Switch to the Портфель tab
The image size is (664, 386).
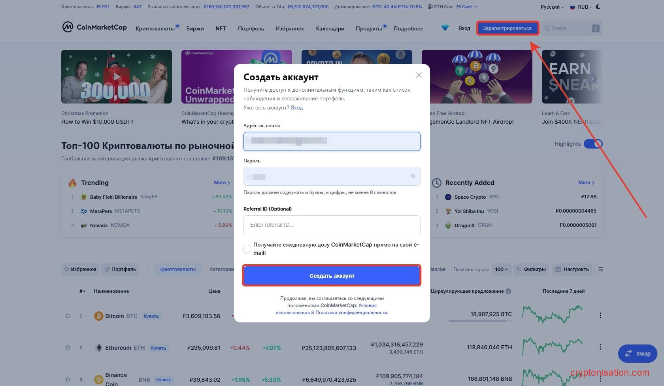tap(121, 269)
